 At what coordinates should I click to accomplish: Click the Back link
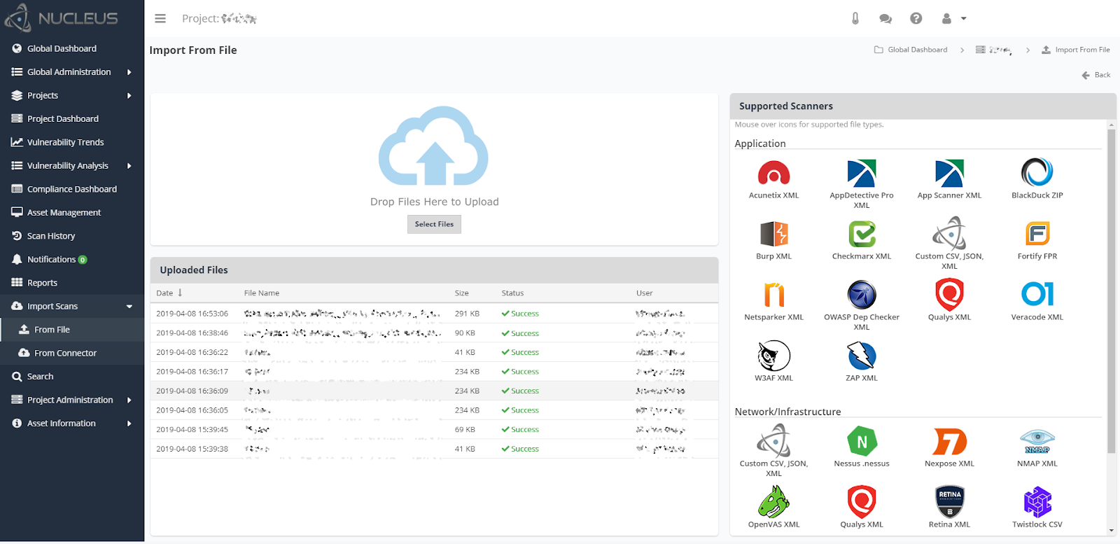[1096, 75]
